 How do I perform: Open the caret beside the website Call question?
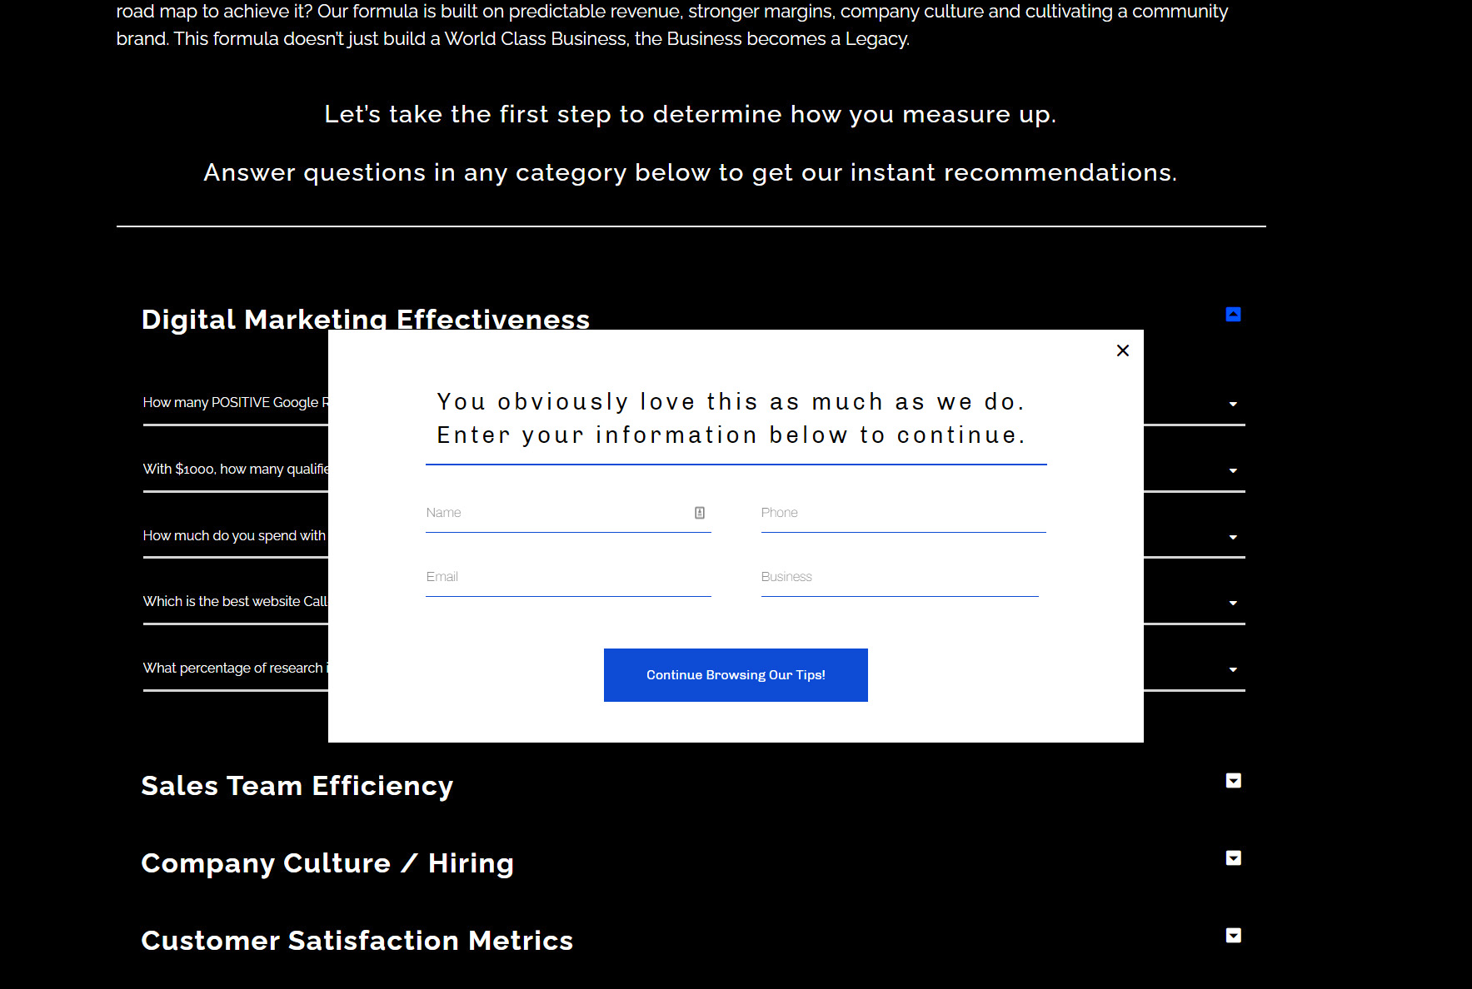(x=1232, y=603)
